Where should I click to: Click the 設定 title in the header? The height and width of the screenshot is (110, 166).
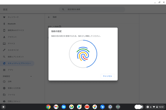5,10
